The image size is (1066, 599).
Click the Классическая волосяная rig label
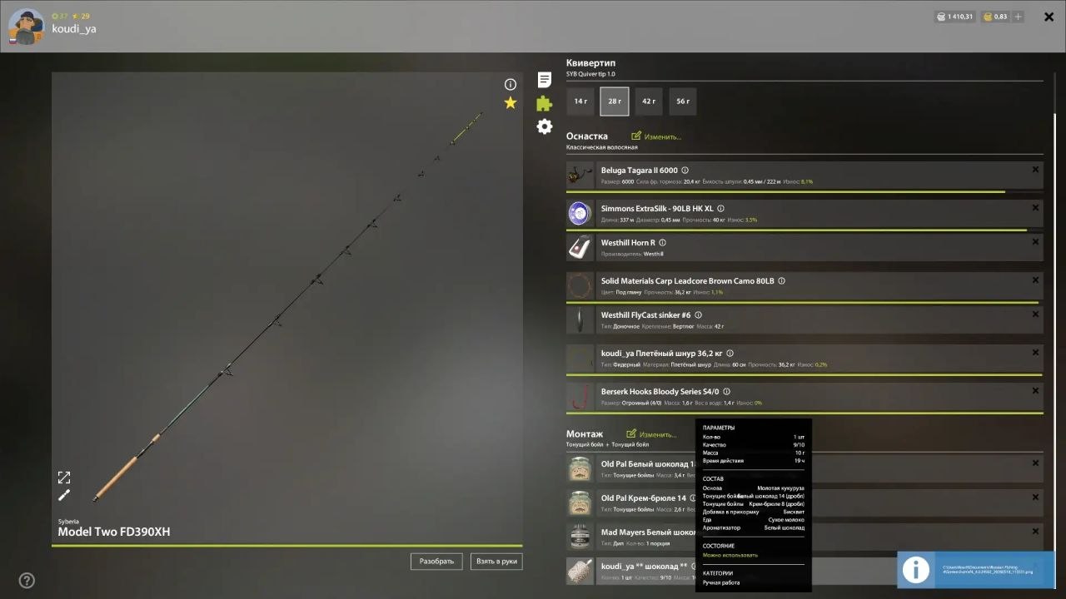point(602,147)
